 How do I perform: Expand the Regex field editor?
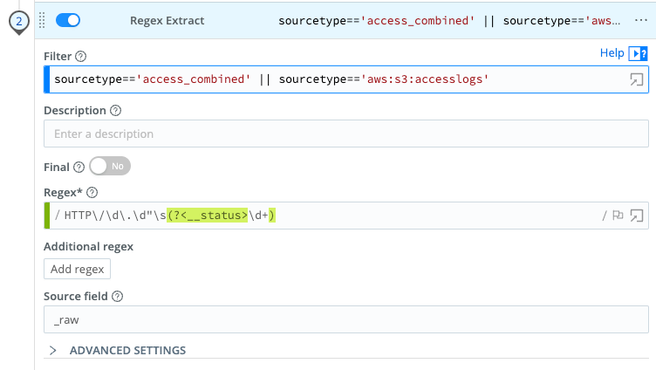(636, 216)
